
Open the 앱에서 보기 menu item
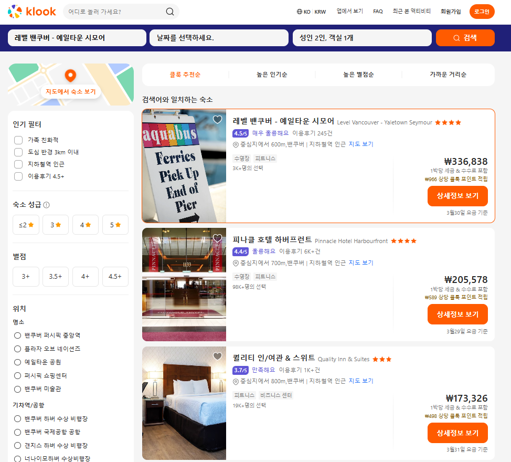pos(350,12)
